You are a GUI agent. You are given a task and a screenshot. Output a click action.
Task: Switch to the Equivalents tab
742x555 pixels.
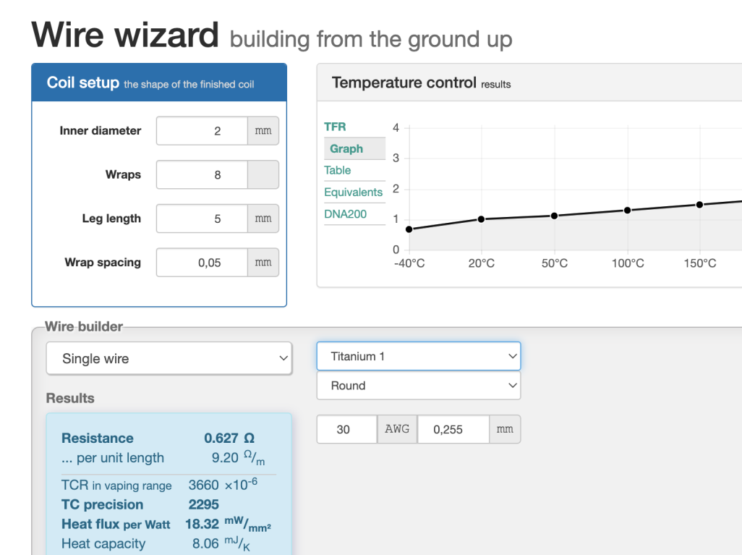coord(354,192)
